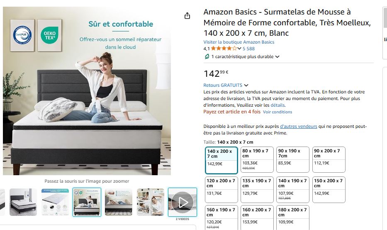The width and height of the screenshot is (387, 230).
Task: Show the grey headboard bed thumbnail
Action: tap(23, 202)
